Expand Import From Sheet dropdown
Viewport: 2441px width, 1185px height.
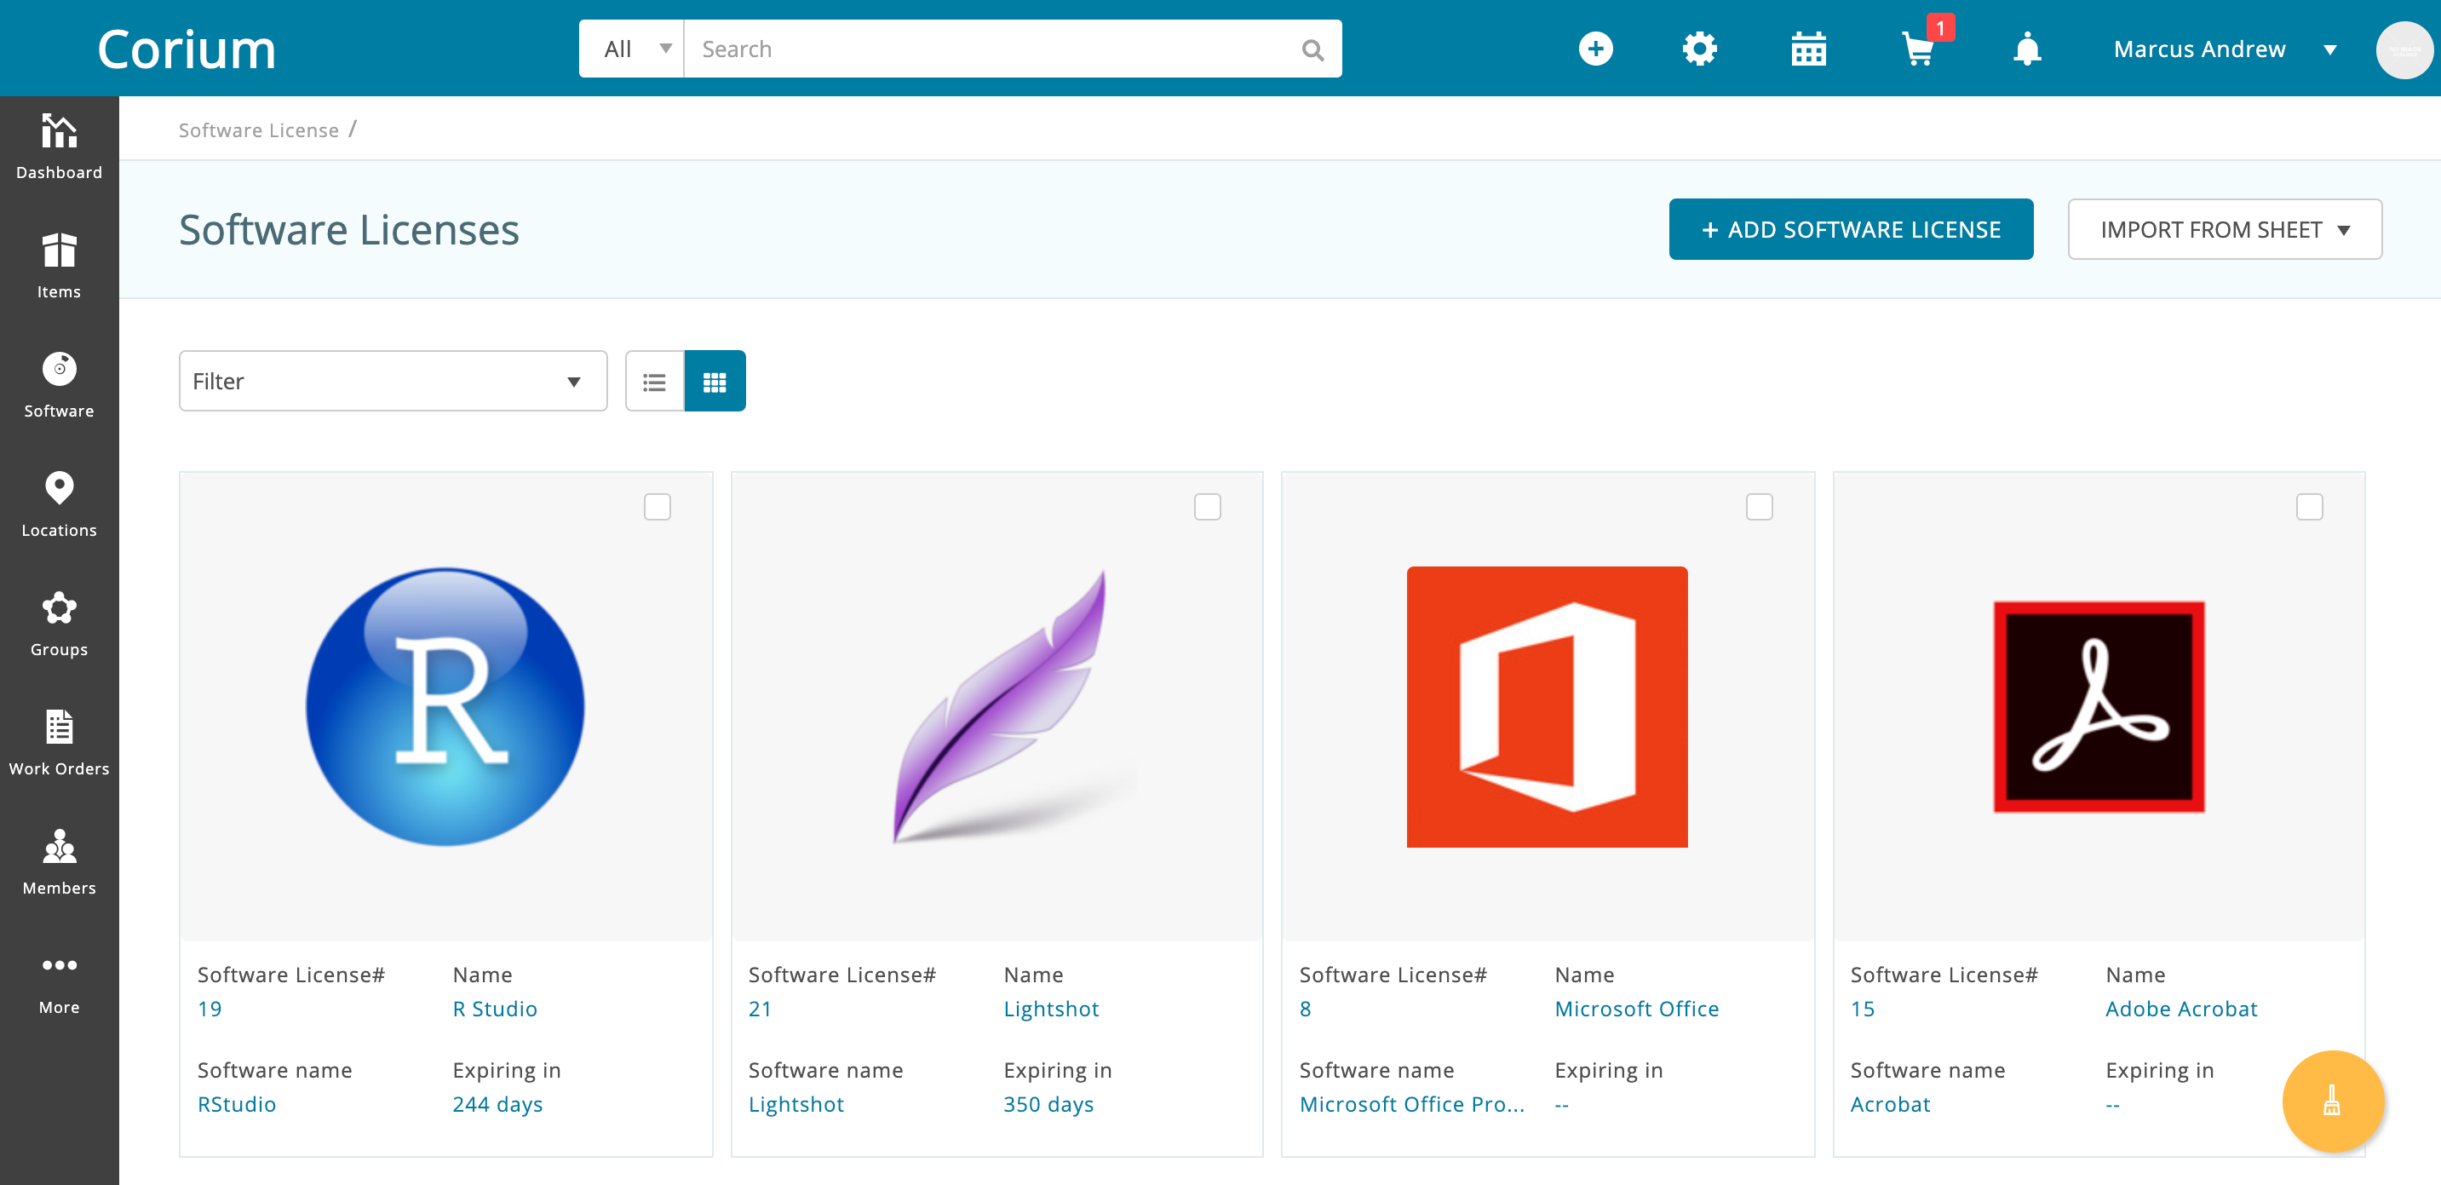click(x=2224, y=229)
